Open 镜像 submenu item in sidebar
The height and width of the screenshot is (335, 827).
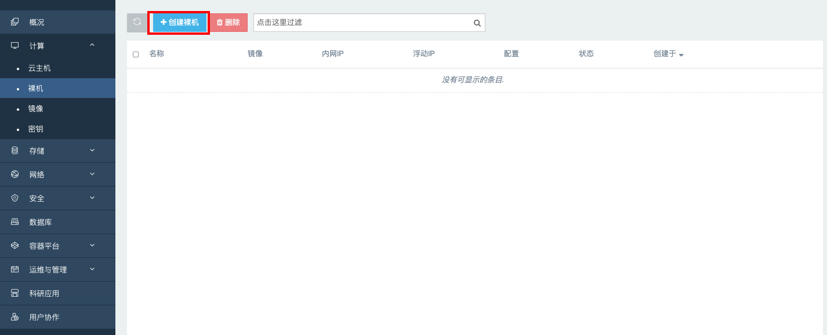[57, 108]
